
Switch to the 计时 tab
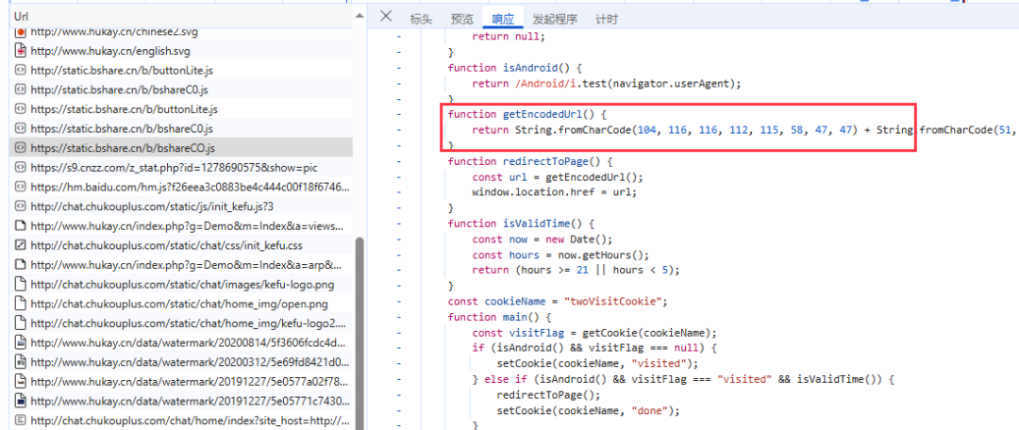click(607, 19)
